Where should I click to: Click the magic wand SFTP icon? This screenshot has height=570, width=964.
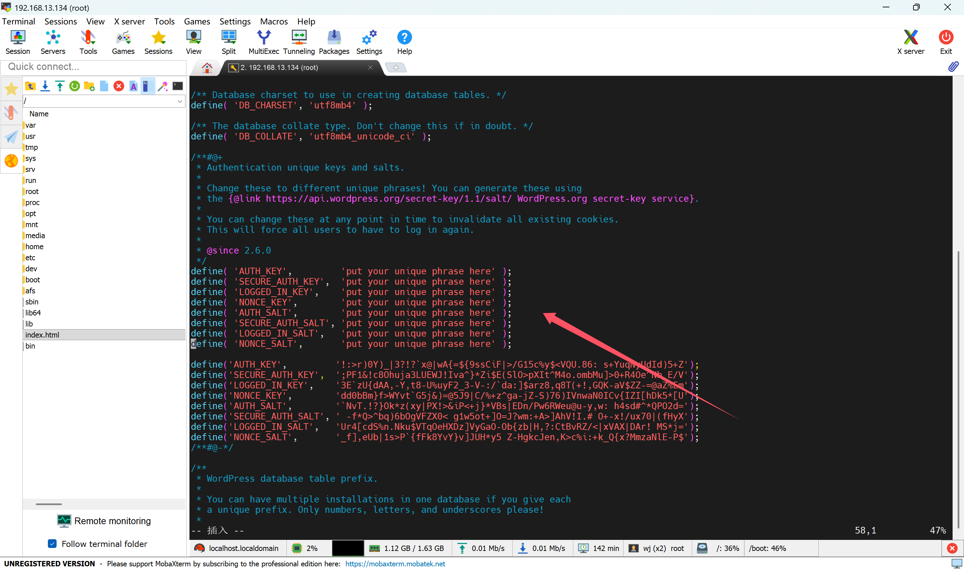coord(163,86)
